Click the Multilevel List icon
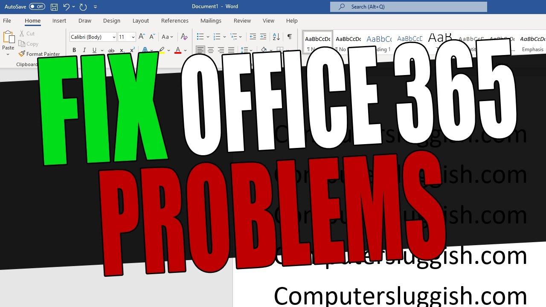Image resolution: width=546 pixels, height=307 pixels. point(234,37)
